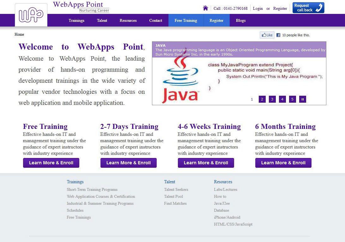
Task: Click Learn More & Enroll under 4-6 Weeks Training
Action: (206, 163)
